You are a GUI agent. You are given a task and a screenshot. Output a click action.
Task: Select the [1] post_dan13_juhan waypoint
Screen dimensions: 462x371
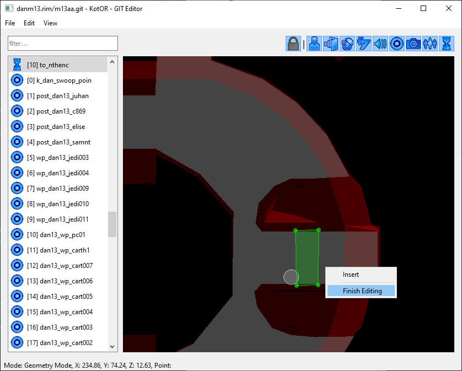(x=58, y=96)
